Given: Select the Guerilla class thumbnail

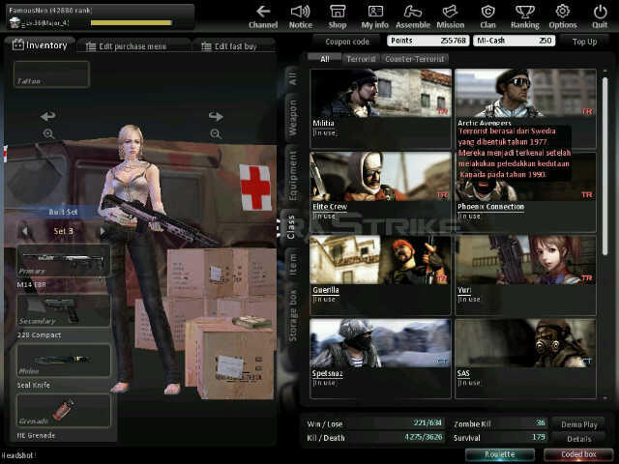Looking at the screenshot, I should point(381,260).
